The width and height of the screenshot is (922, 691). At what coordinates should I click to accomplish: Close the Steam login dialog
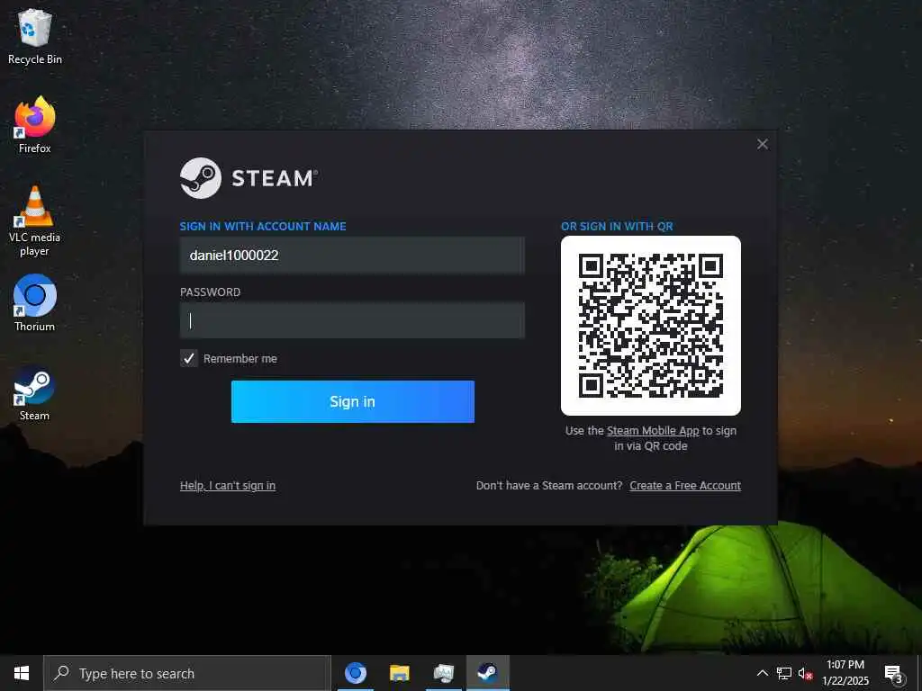[763, 144]
